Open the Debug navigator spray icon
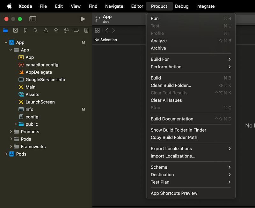Screen dimensions: 255x208 [66, 30]
